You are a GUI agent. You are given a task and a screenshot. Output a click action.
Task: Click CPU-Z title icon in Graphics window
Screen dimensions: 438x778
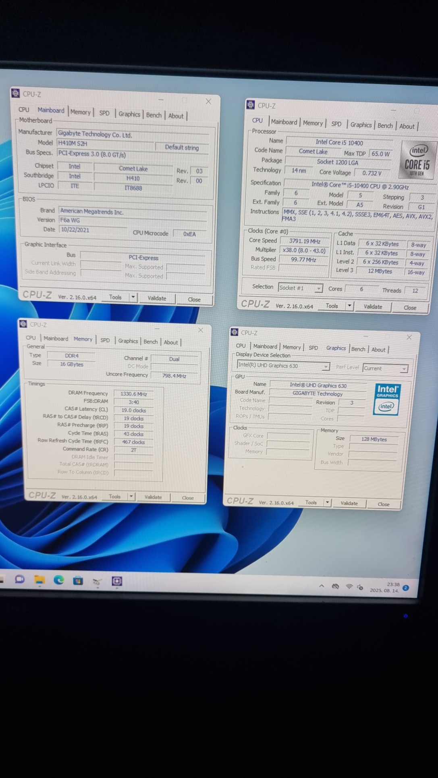pyautogui.click(x=235, y=332)
